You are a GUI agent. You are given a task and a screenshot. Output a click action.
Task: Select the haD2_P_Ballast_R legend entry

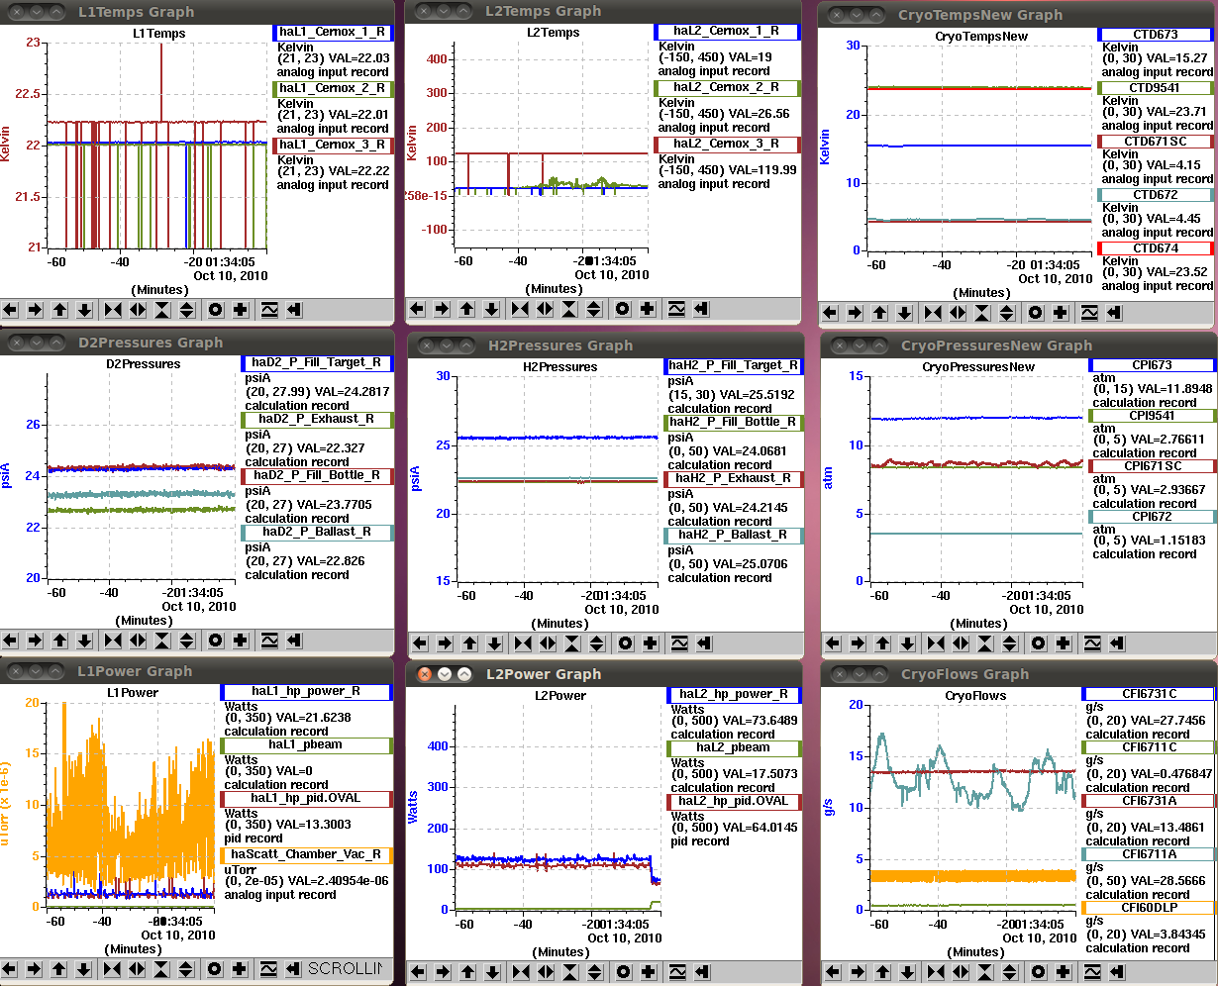coord(316,532)
